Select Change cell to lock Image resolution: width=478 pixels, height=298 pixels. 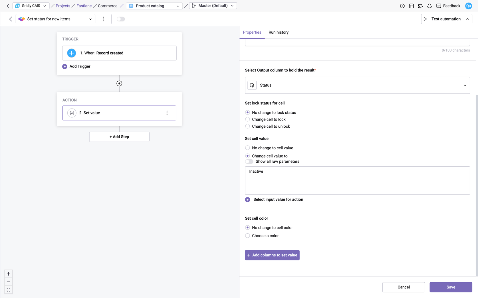pyautogui.click(x=247, y=119)
